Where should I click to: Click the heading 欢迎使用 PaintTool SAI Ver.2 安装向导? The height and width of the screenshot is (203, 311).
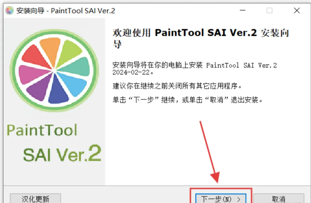click(200, 38)
